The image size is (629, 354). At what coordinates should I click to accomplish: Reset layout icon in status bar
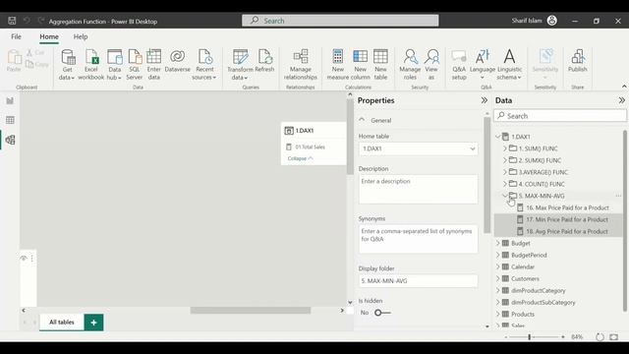coord(600,336)
